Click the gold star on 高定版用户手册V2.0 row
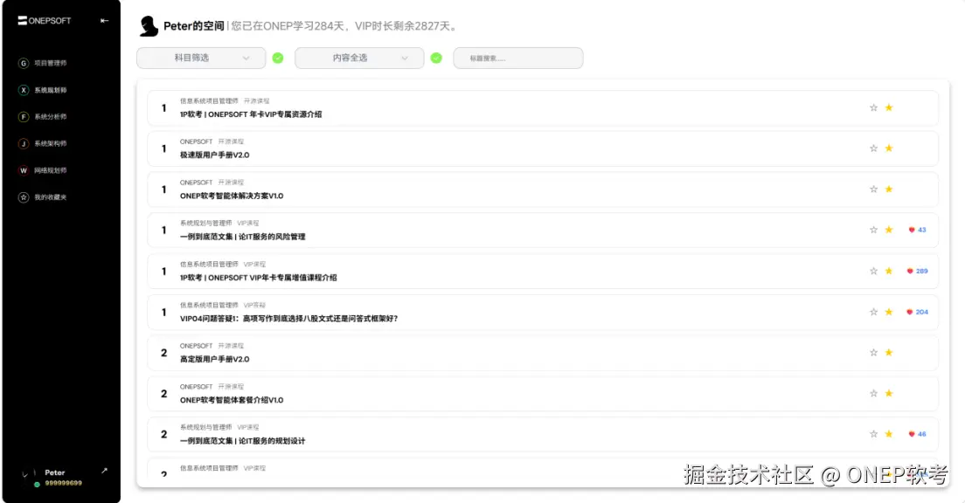 [889, 352]
